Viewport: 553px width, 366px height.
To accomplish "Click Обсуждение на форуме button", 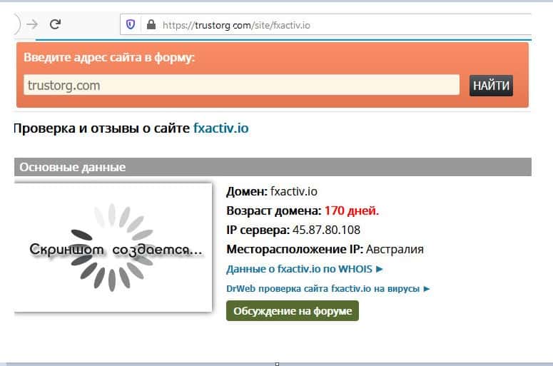I will (293, 311).
